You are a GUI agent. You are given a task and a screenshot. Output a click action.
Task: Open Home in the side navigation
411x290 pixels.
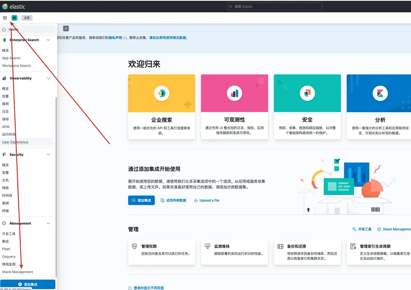tap(28, 29)
